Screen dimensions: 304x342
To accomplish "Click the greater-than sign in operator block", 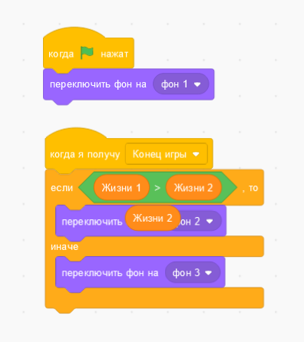I will 157,188.
